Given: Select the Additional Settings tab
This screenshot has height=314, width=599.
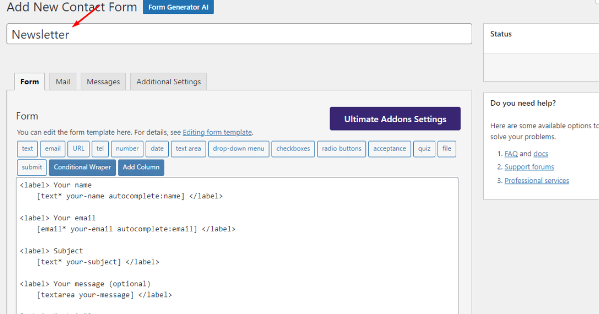Looking at the screenshot, I should [x=168, y=82].
